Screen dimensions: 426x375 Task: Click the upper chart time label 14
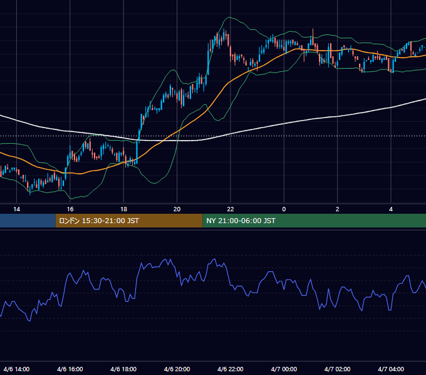click(16, 209)
